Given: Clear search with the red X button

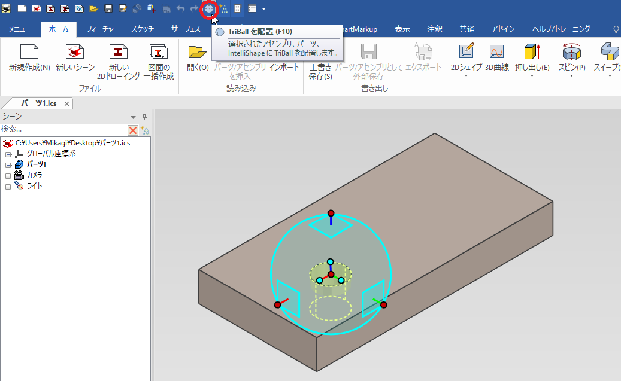Looking at the screenshot, I should coord(132,130).
